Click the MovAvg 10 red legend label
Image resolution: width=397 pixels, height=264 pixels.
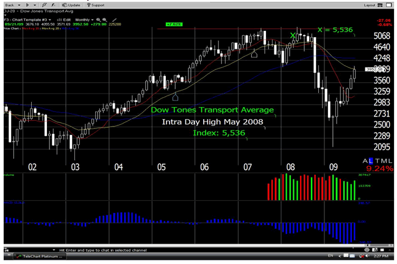[x=31, y=29]
